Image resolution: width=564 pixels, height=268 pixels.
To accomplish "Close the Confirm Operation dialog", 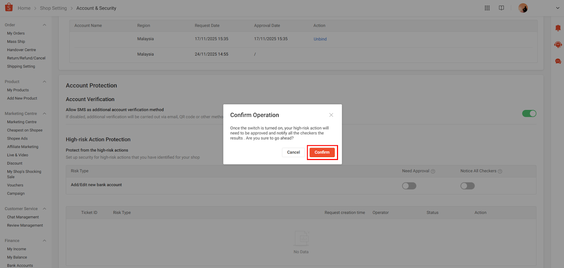I will click(x=331, y=115).
